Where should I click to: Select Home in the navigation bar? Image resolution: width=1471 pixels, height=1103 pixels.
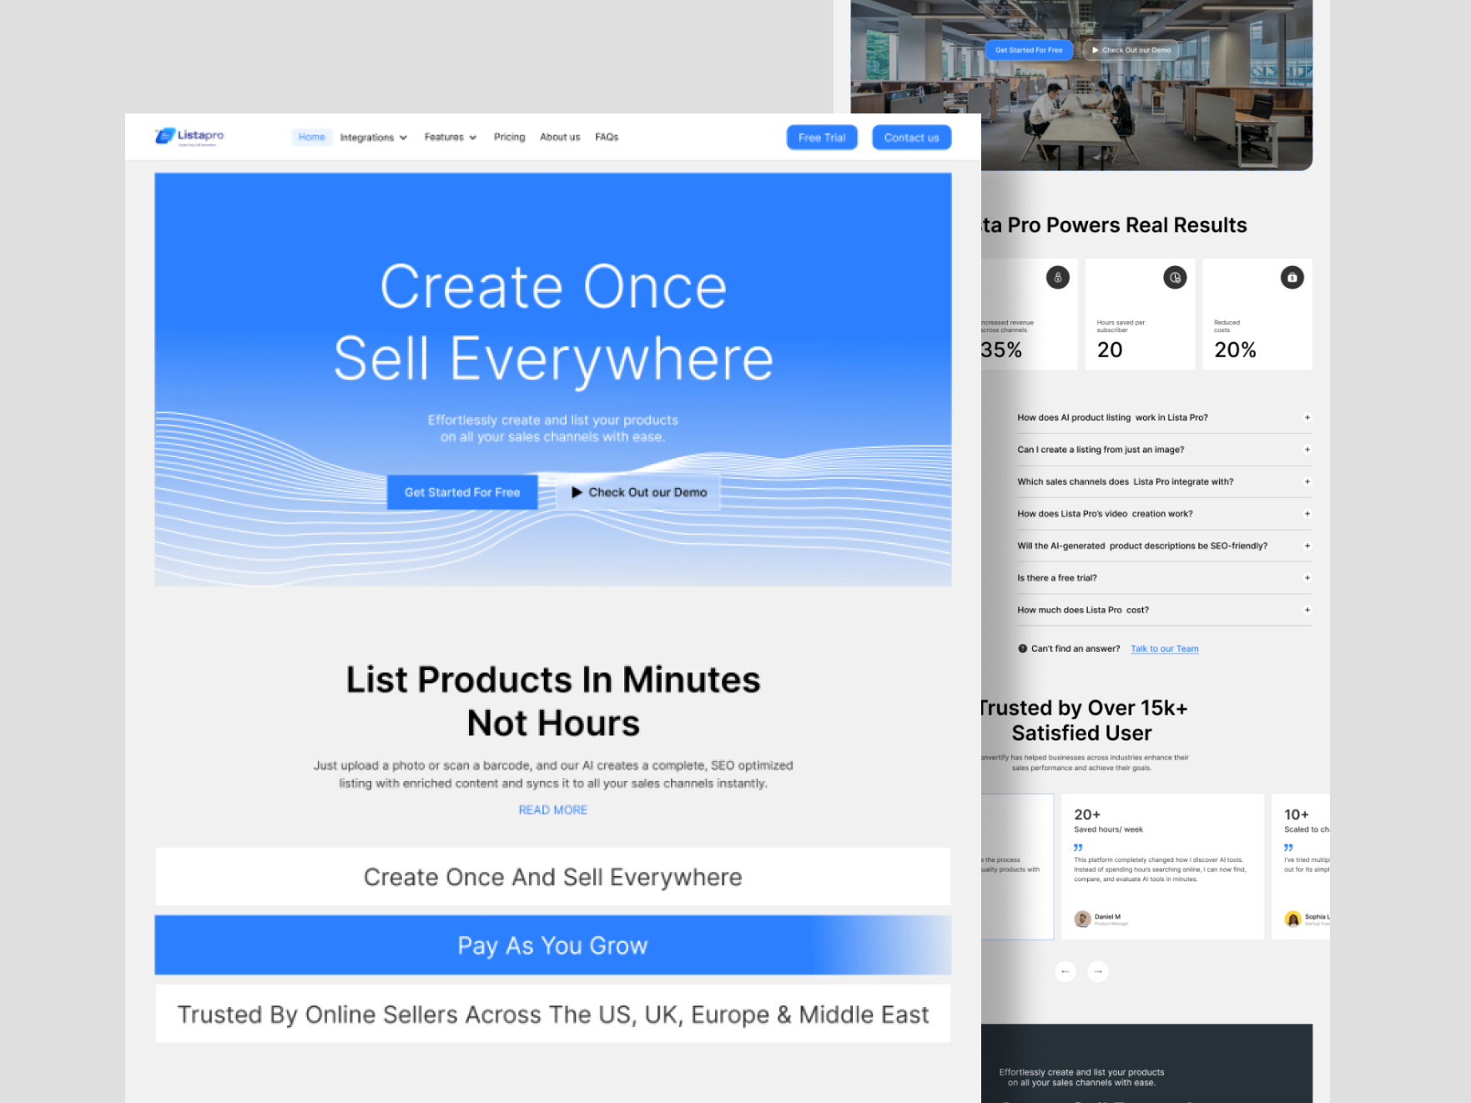tap(311, 137)
